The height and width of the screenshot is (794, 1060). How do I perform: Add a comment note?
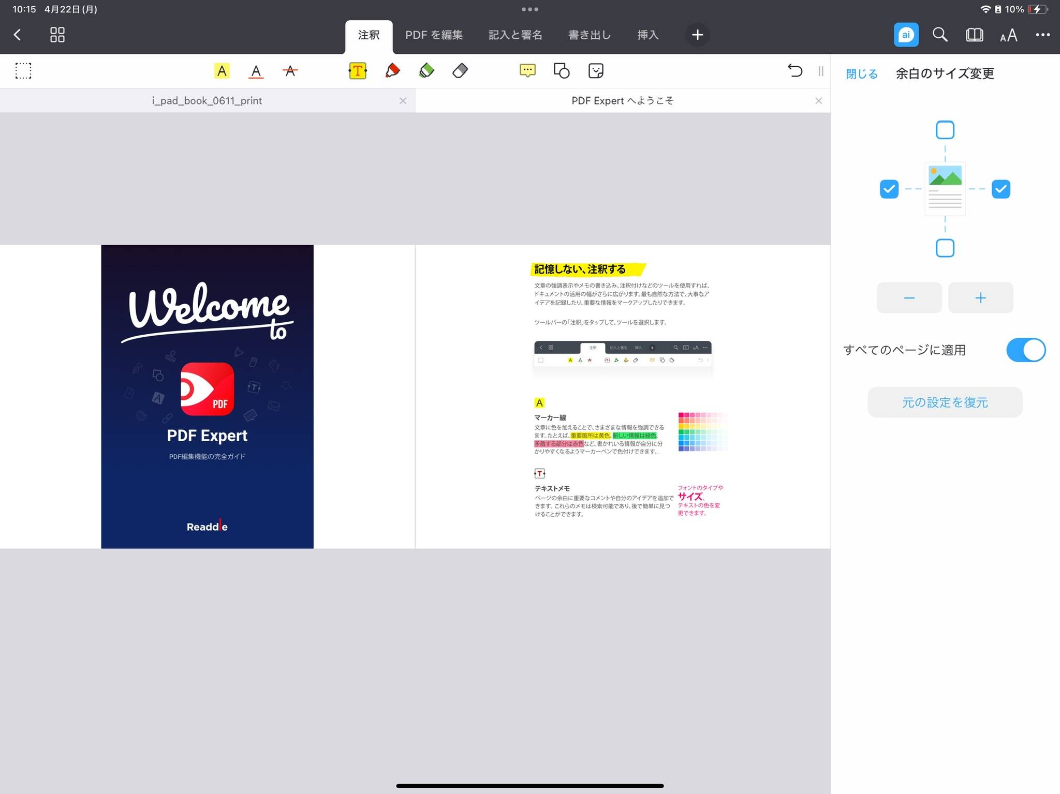(x=527, y=71)
